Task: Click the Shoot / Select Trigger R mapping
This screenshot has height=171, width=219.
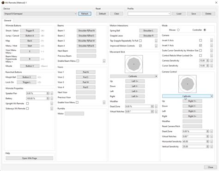Action: pyautogui.click(x=30, y=30)
